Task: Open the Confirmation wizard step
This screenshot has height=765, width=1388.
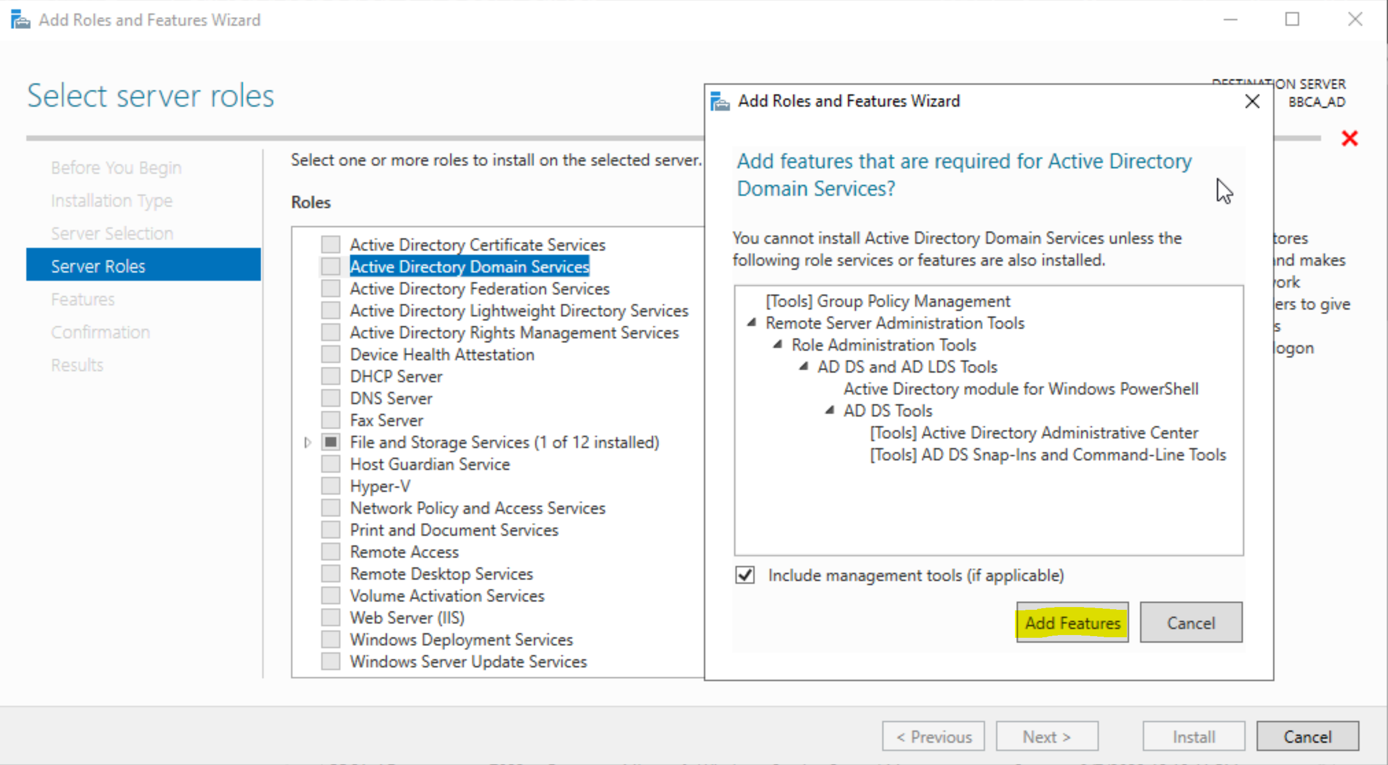Action: [x=100, y=332]
